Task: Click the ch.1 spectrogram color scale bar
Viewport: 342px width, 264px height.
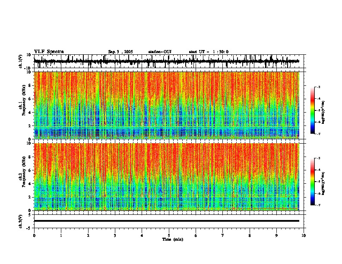Action: tap(313, 110)
